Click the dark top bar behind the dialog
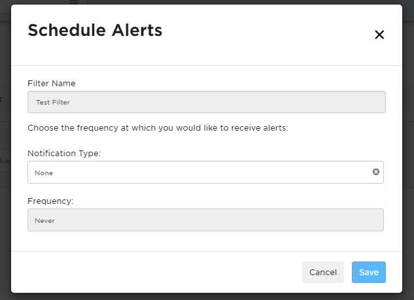Viewport: 414px width, 300px height. tap(237, 2)
